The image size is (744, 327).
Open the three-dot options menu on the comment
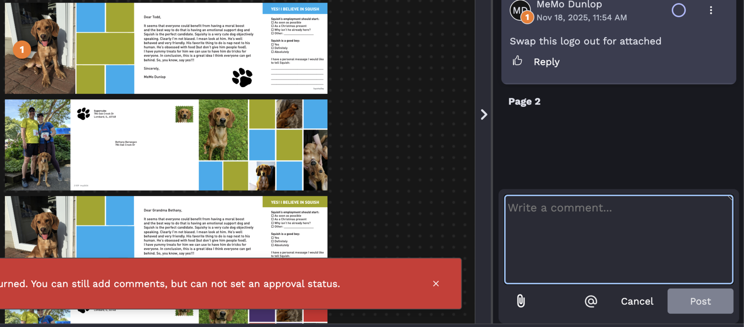point(711,10)
